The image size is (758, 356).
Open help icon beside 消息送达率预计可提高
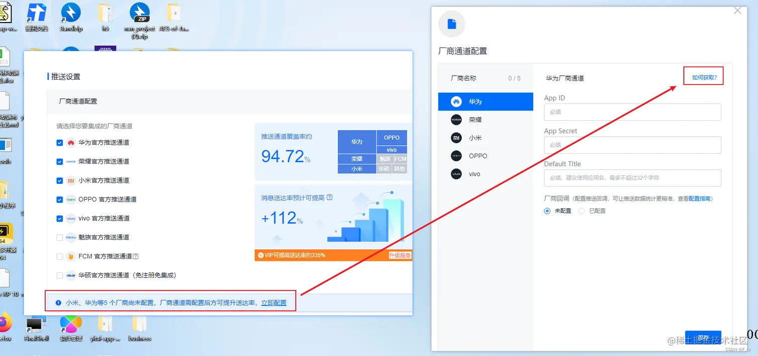(329, 197)
